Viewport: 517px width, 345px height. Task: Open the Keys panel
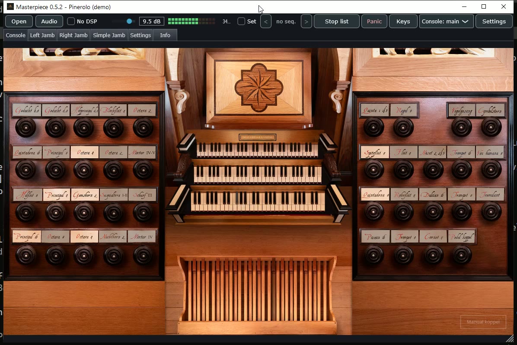(403, 22)
